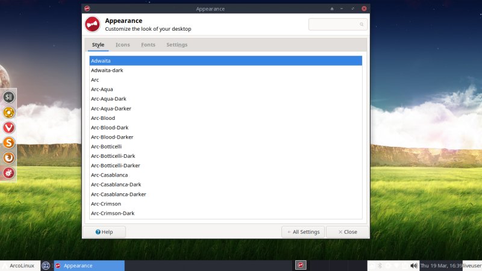Select the Arc-Crimson-Dark style
Viewport: 482px width, 271px height.
[225, 213]
